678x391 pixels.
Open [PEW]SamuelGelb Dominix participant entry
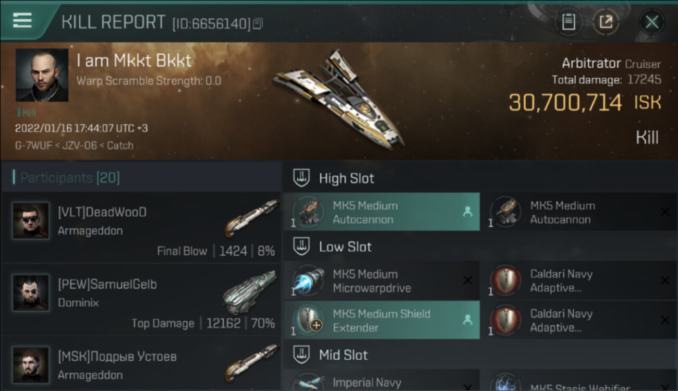[x=141, y=299]
